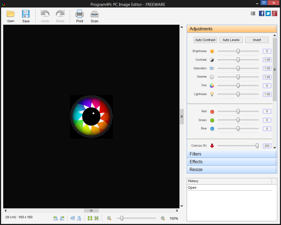This screenshot has width=281, height=225.
Task: Click the Saturation value field
Action: pos(267,68)
